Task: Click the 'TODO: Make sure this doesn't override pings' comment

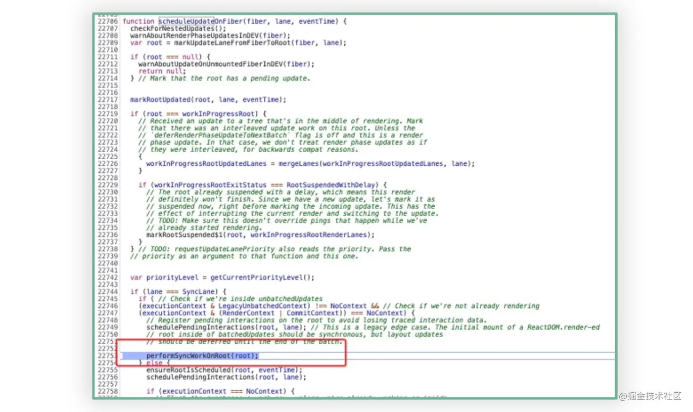Action: (x=287, y=220)
